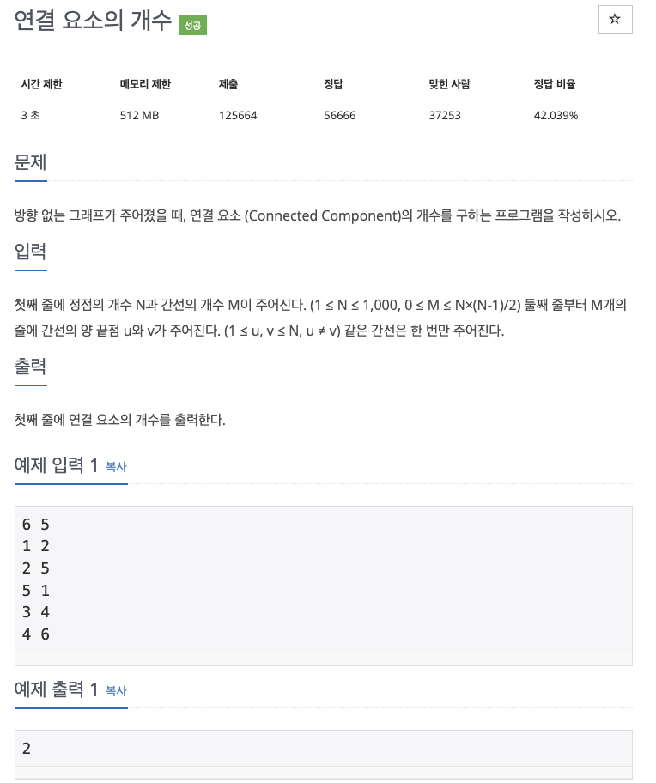Click the 출력 section heading
This screenshot has width=656, height=783.
pos(32,367)
